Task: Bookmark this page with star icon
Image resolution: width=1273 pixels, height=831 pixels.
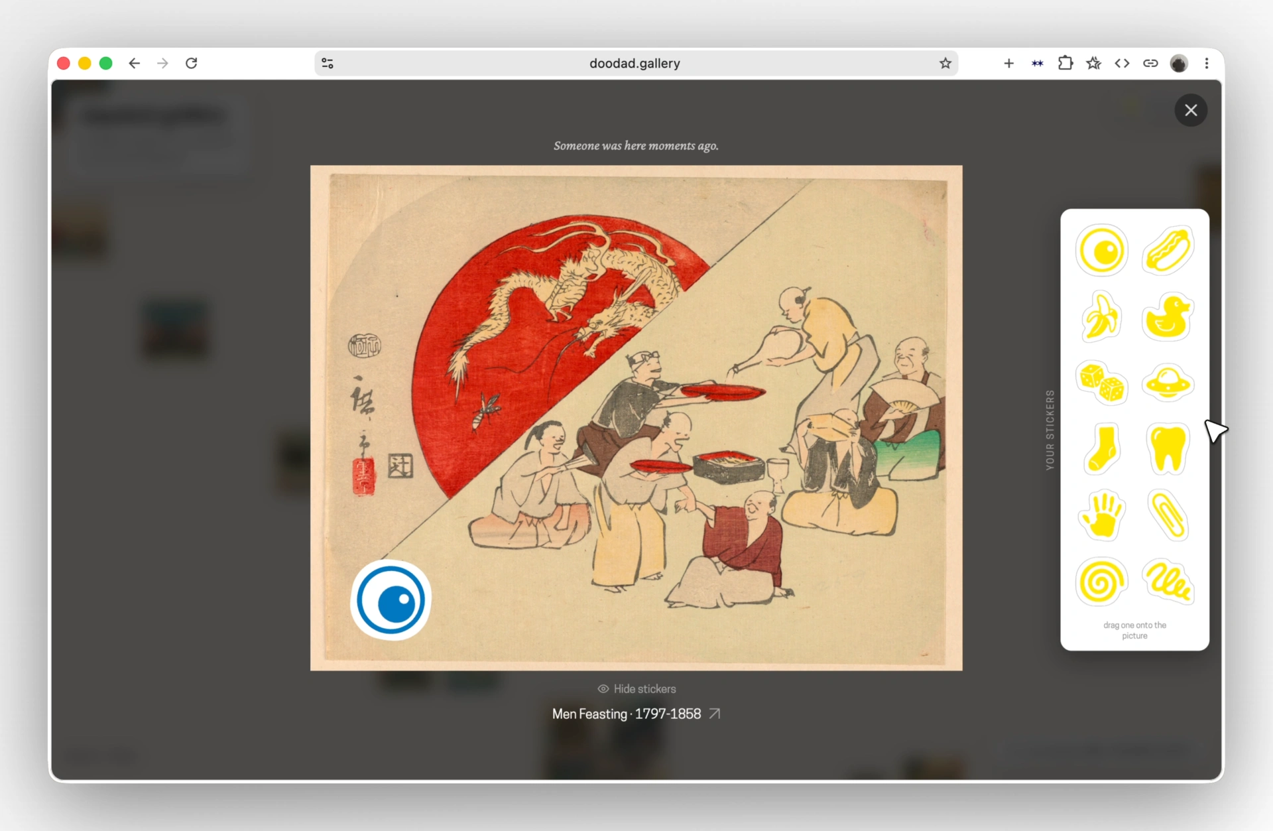Action: tap(945, 63)
